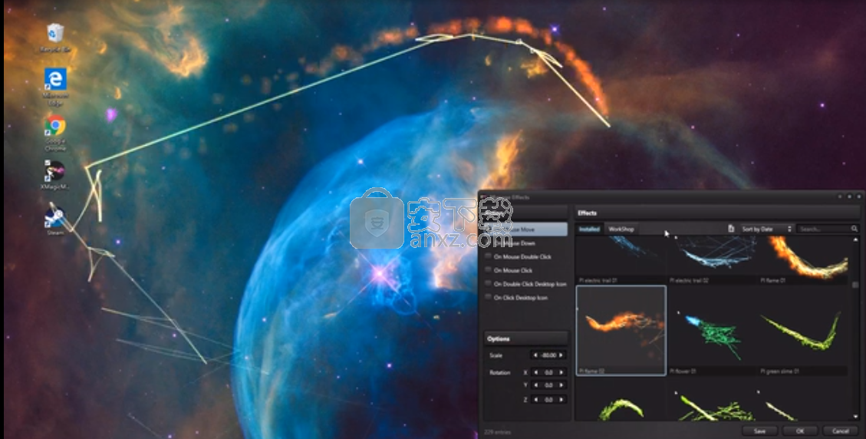Click the effects list scrollbar thumb
This screenshot has width=866, height=439.
[x=855, y=285]
